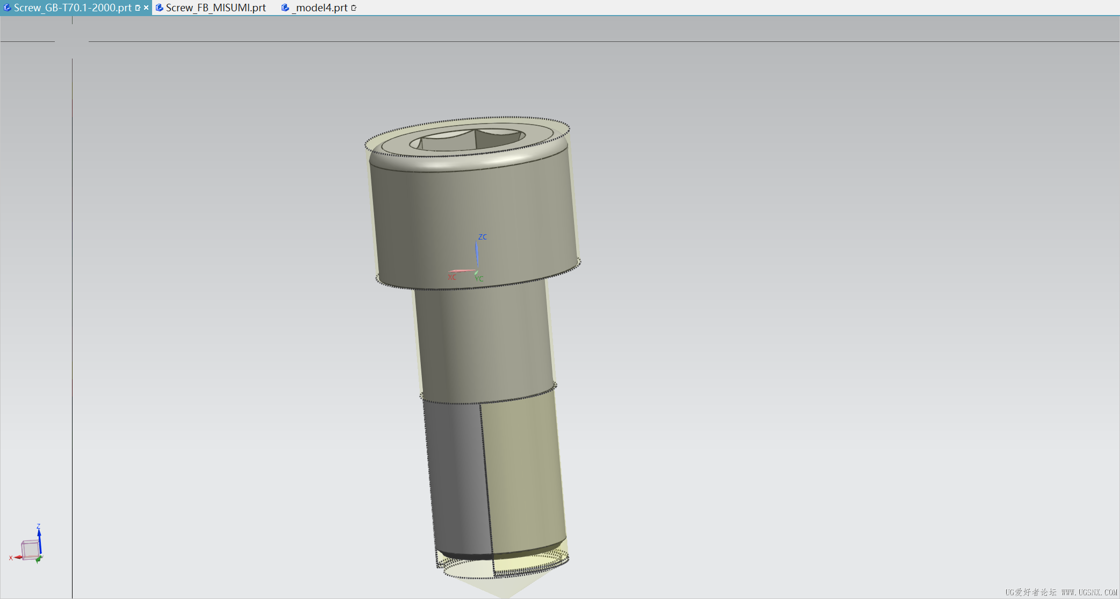The image size is (1120, 599).
Task: Click part file icon on Screw_FB_MISUMI.prt tab
Action: click(x=160, y=8)
